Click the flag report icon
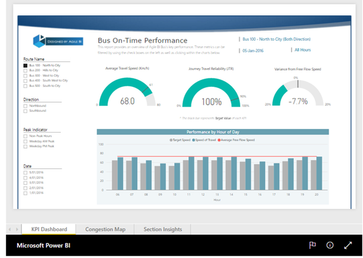The height and width of the screenshot is (258, 363). pyautogui.click(x=312, y=245)
